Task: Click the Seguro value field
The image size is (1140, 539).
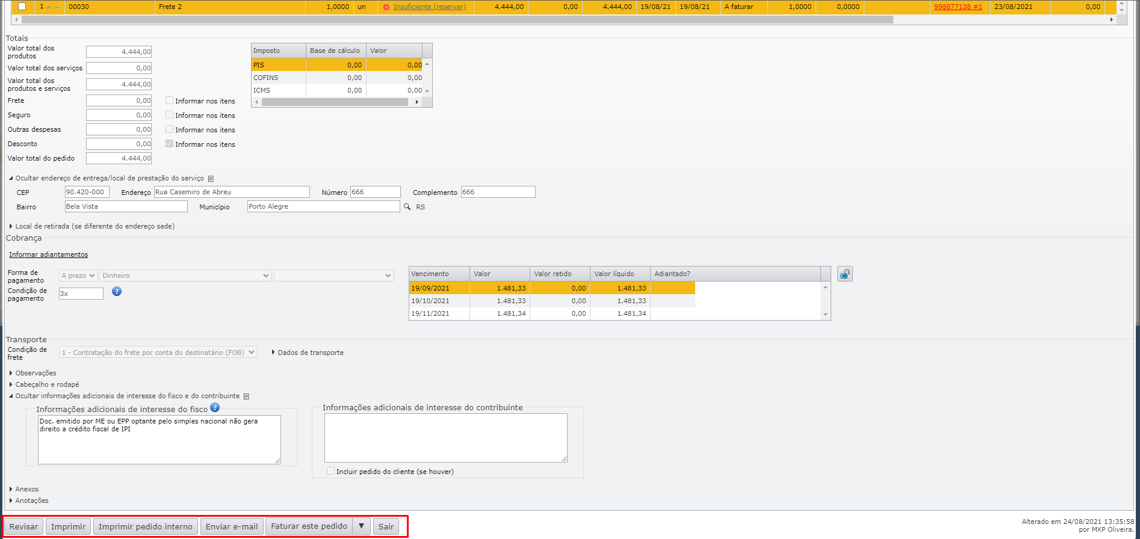Action: [119, 115]
